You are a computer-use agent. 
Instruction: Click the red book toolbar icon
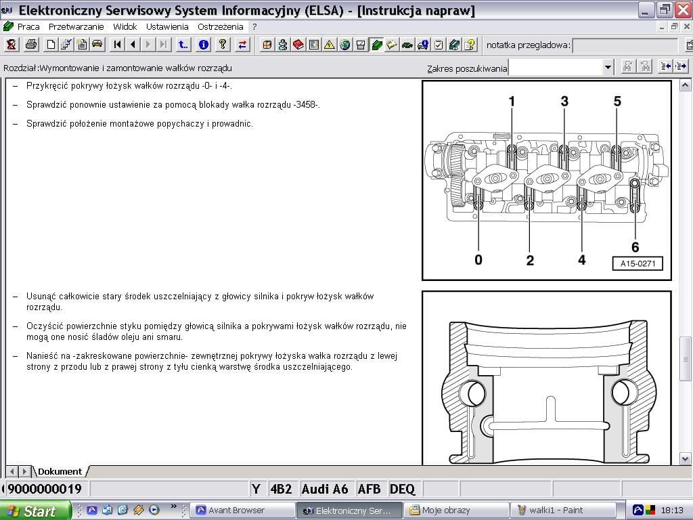click(x=298, y=44)
